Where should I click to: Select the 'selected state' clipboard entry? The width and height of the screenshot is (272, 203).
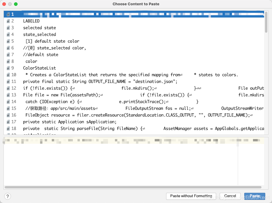tap(134, 28)
